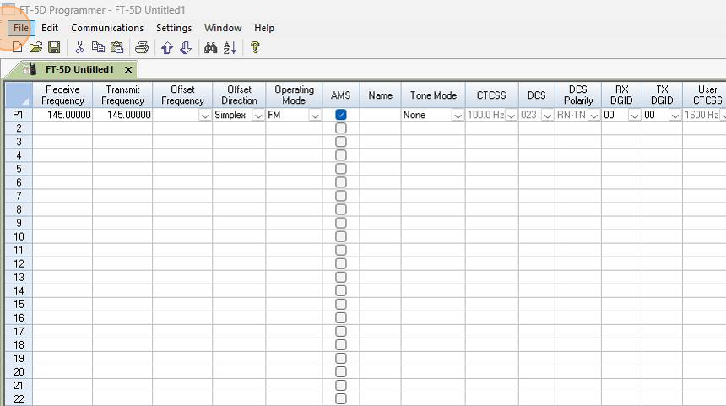Check the AMS checkbox in row 3
The image size is (726, 406).
point(341,142)
